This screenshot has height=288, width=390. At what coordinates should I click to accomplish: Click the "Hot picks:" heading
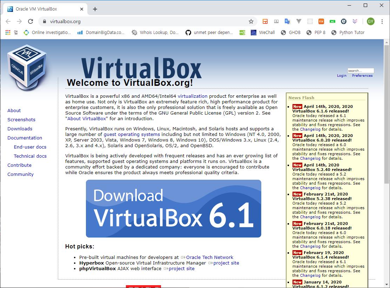point(80,247)
